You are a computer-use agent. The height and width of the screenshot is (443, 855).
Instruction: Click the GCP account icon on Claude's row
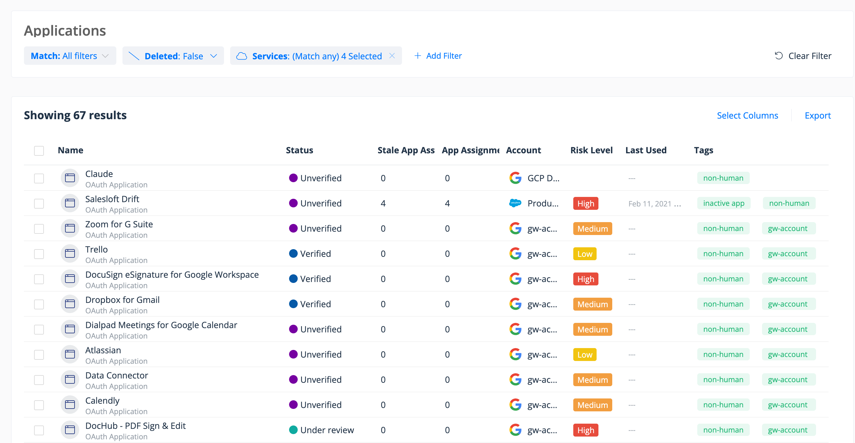(515, 178)
